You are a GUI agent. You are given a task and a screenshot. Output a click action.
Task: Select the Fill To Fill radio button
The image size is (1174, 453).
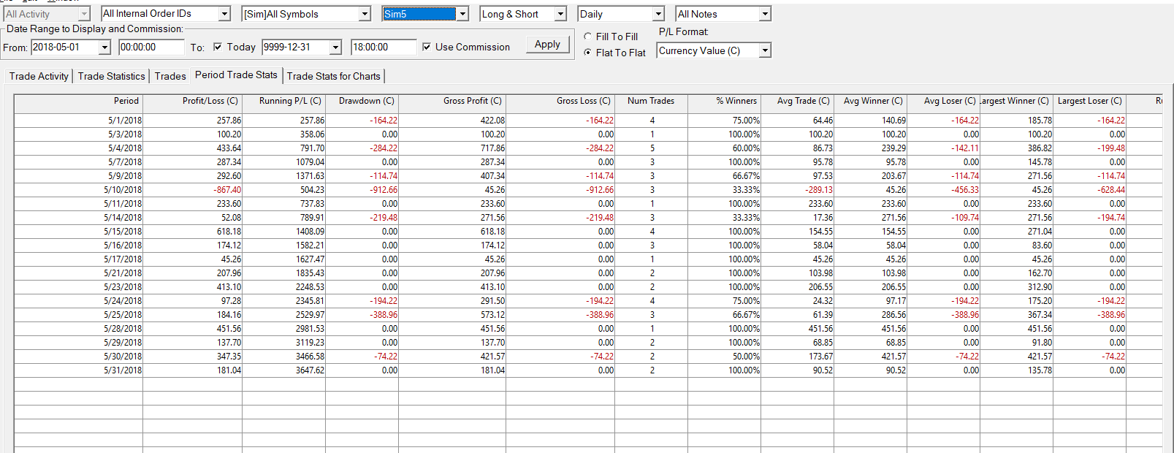[x=588, y=37]
